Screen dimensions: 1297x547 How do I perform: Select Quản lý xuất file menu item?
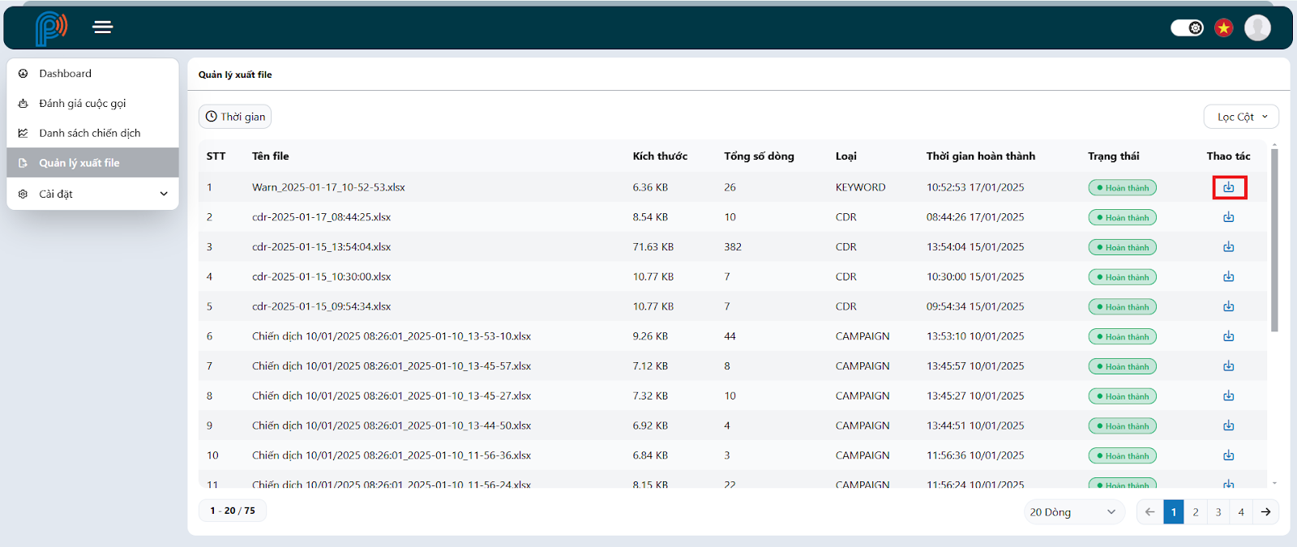pos(92,163)
